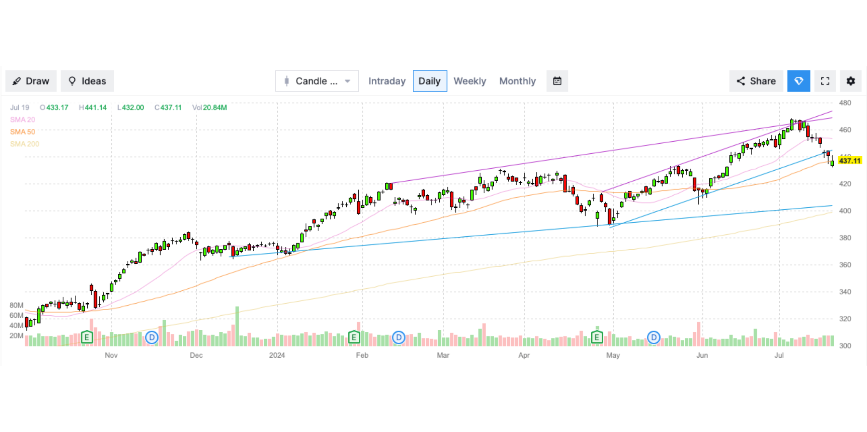Toggle the SMA 50 indicator label
Screen dimensions: 867x432
[x=22, y=132]
